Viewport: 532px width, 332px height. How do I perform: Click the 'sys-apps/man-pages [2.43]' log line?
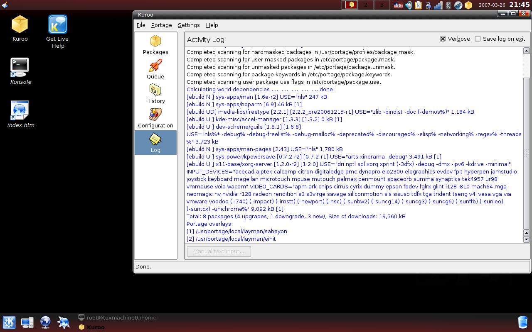click(265, 149)
